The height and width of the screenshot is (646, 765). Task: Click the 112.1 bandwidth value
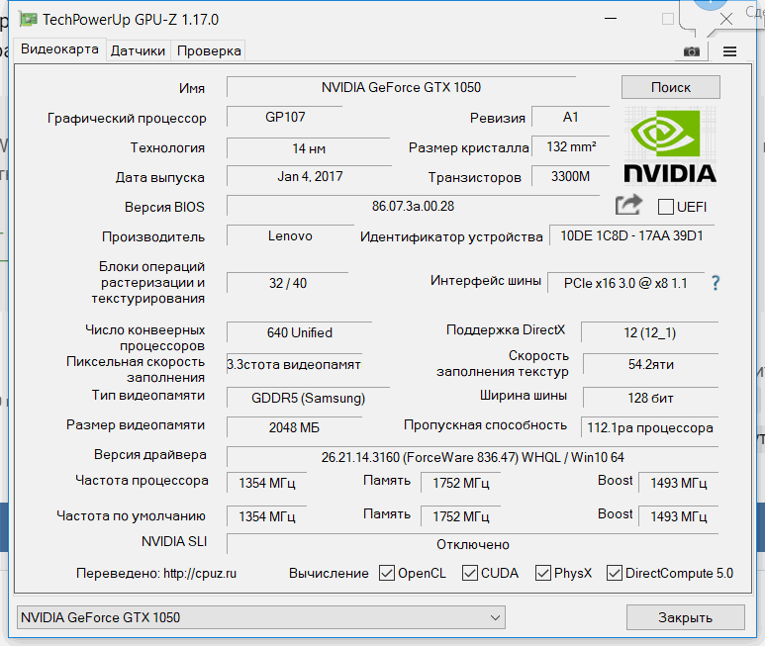(649, 427)
